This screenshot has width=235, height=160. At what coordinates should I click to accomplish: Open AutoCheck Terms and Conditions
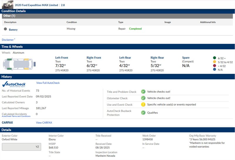[x=16, y=116]
